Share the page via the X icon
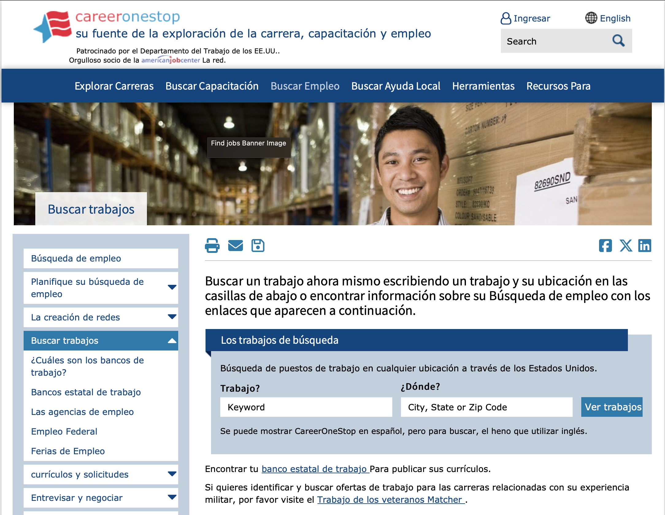The height and width of the screenshot is (515, 665). (x=625, y=246)
